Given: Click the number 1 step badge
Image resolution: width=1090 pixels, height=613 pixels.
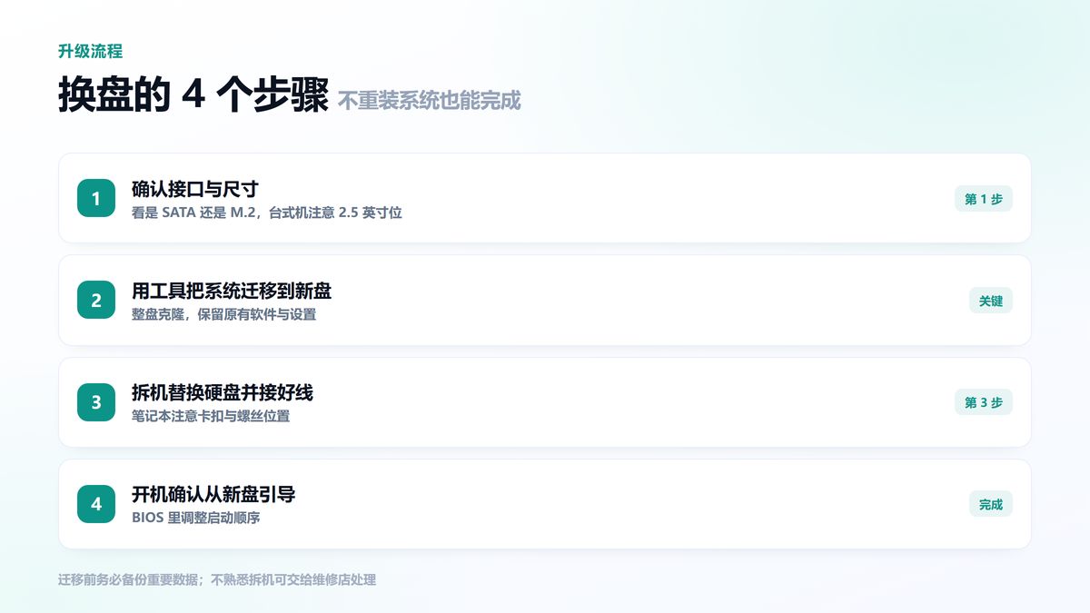Looking at the screenshot, I should 96,198.
